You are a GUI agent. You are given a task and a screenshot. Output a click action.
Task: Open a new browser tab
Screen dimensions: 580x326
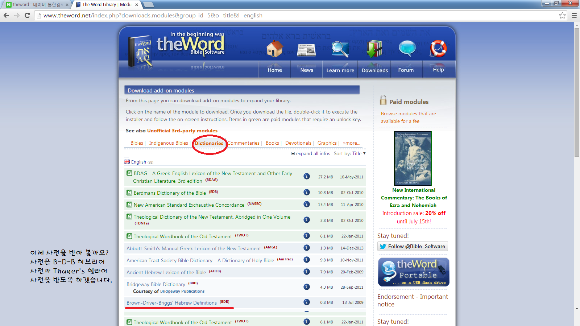(148, 5)
